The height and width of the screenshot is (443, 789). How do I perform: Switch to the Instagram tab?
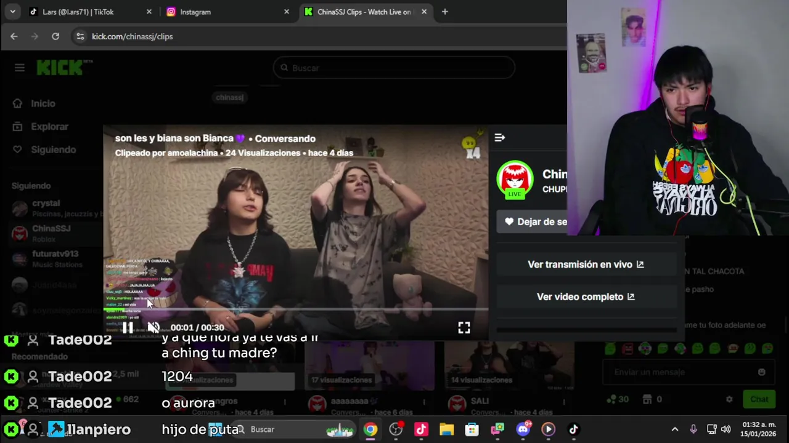226,12
